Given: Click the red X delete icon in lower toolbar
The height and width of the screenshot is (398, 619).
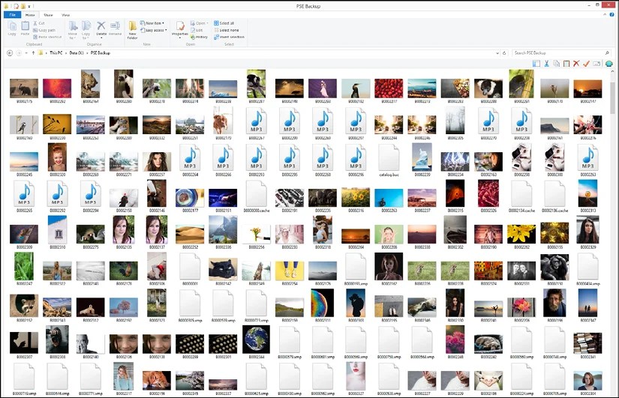Looking at the screenshot, I should (x=576, y=64).
